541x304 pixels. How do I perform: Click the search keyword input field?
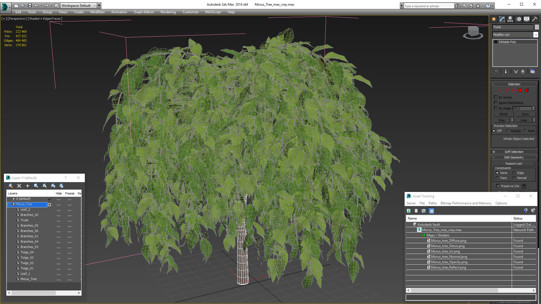(428, 6)
